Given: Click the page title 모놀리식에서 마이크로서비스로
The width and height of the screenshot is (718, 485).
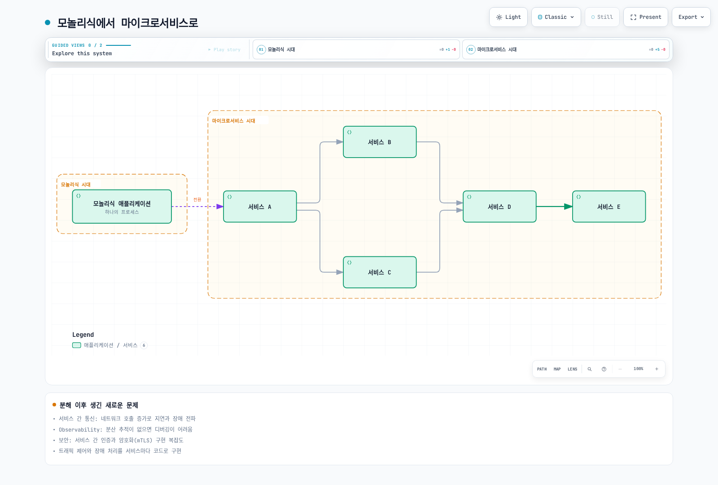Looking at the screenshot, I should tap(127, 23).
